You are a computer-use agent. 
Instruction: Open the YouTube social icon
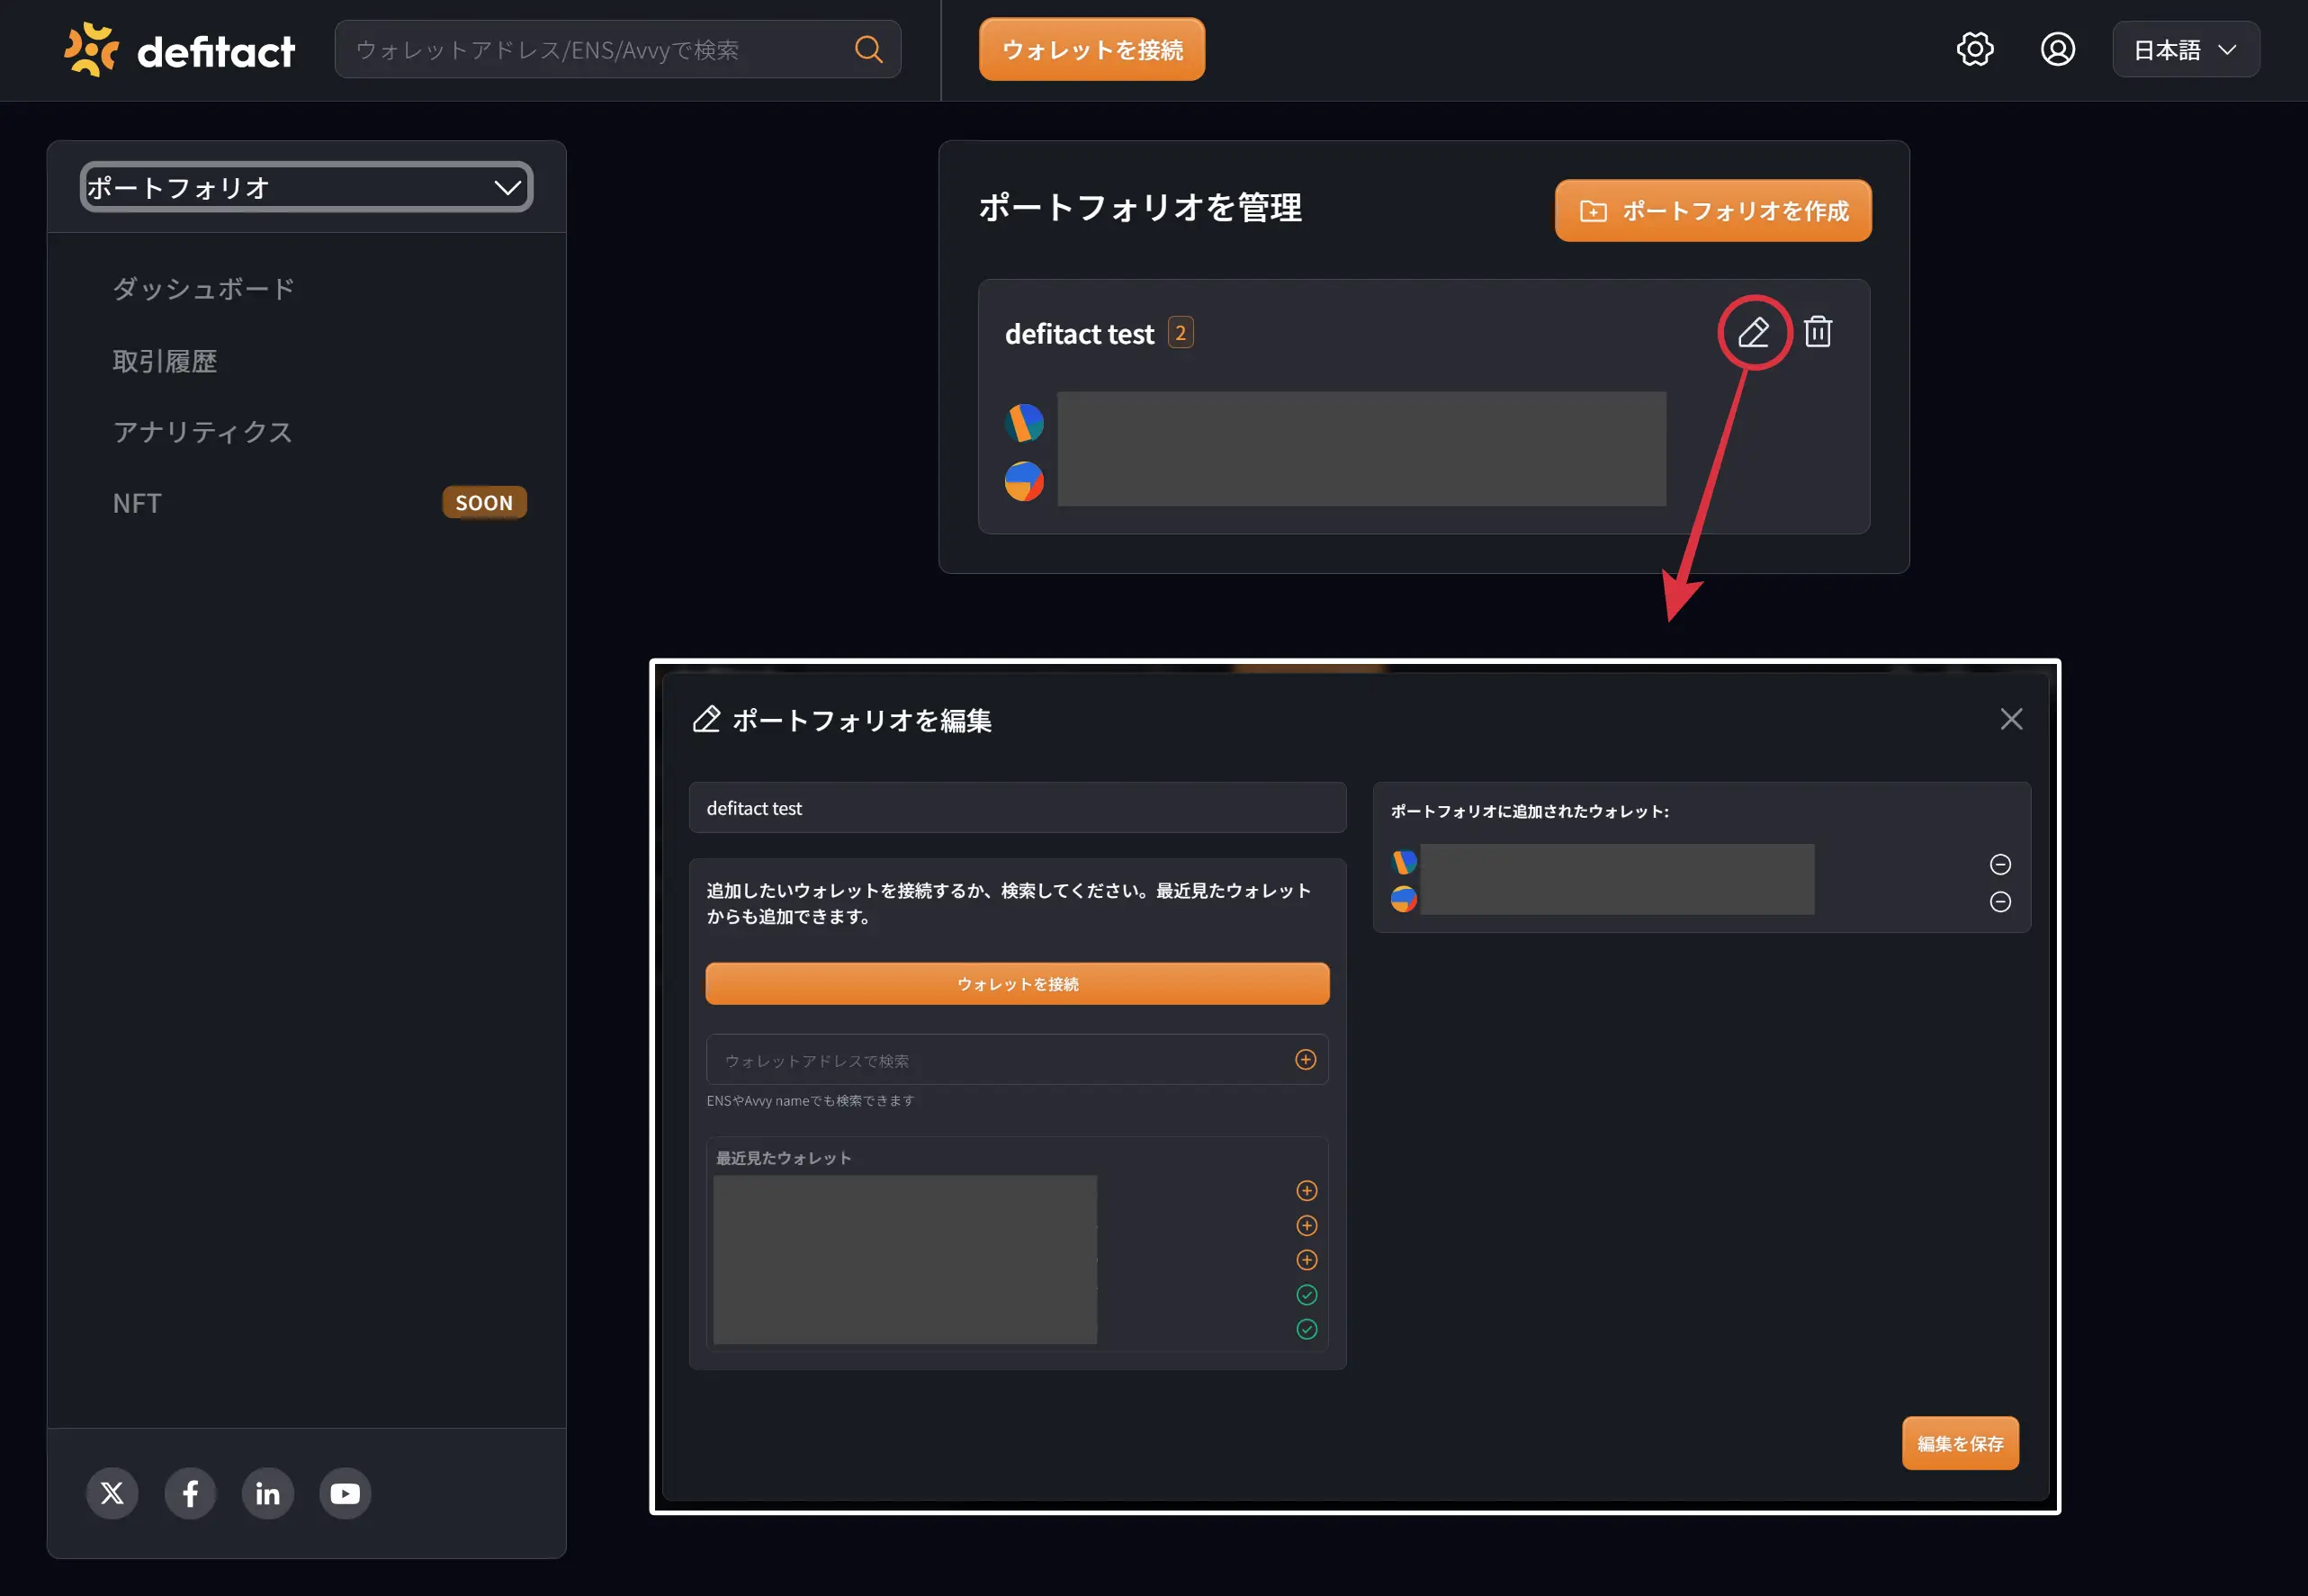point(345,1493)
